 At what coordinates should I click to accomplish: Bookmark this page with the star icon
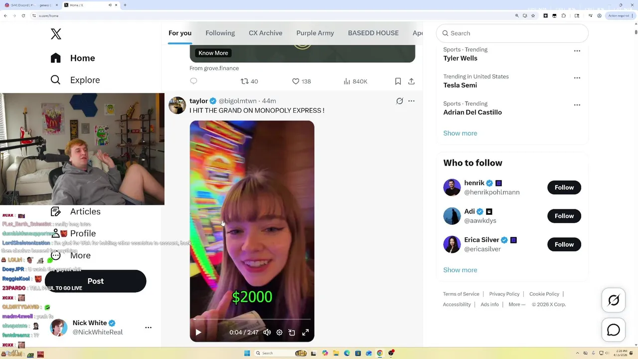click(533, 15)
